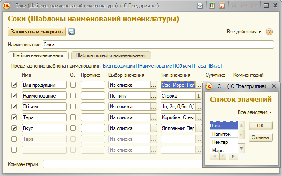
Task: Switch to Шаблон полного наименования tab
Action: [x=111, y=55]
